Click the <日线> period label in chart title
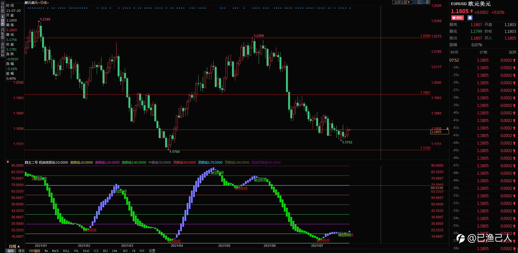This screenshot has width=518, height=253. tap(43, 3)
